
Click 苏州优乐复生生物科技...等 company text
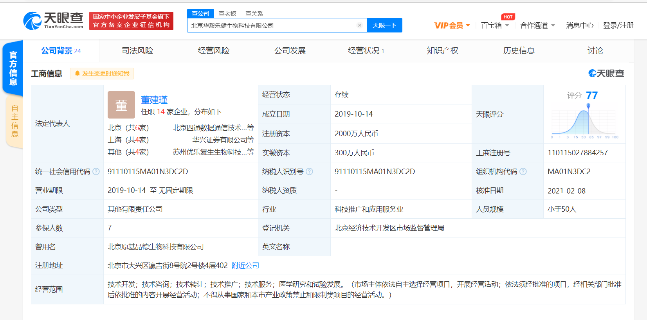click(213, 152)
